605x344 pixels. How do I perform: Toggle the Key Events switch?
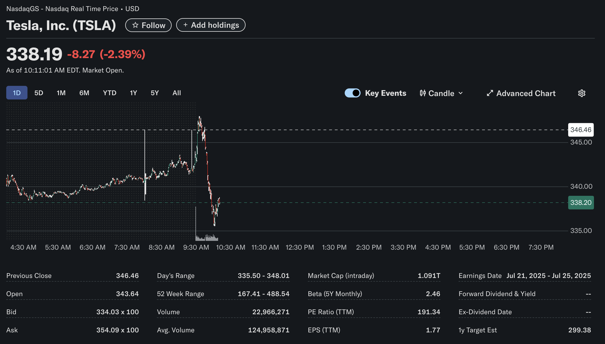click(353, 93)
